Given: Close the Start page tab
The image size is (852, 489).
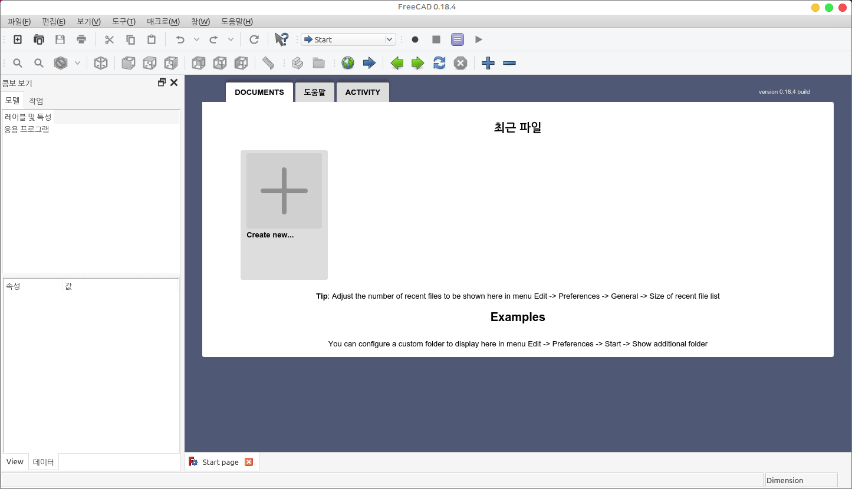Looking at the screenshot, I should point(249,462).
